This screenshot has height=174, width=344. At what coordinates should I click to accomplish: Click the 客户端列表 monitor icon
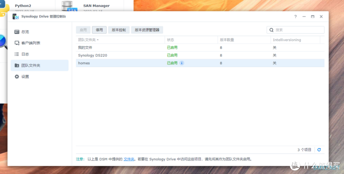coord(17,43)
